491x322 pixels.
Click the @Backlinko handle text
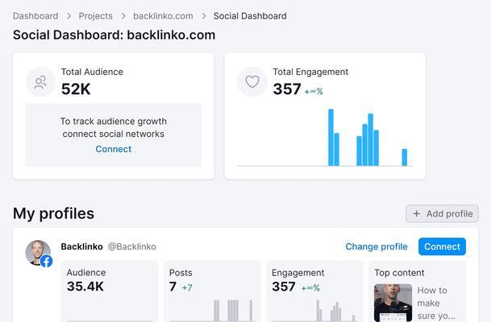pos(132,246)
